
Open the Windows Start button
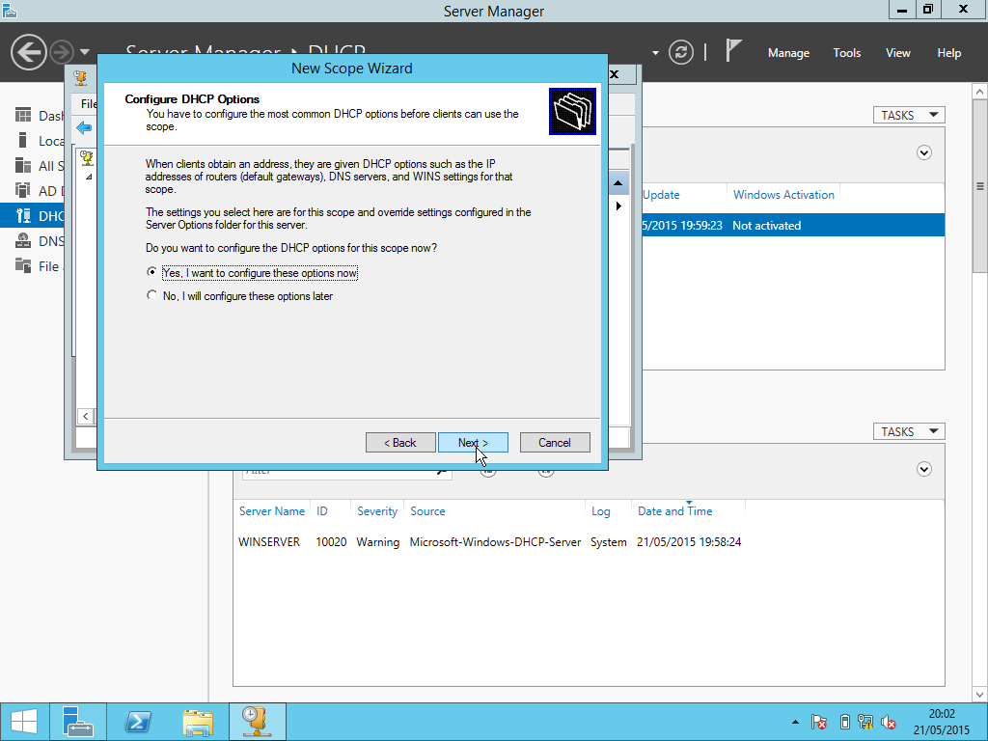[24, 722]
